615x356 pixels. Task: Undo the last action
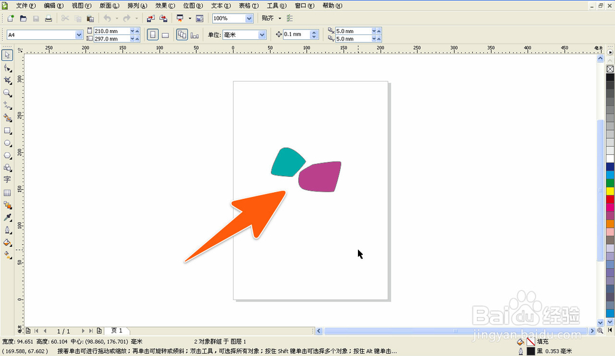pos(107,18)
